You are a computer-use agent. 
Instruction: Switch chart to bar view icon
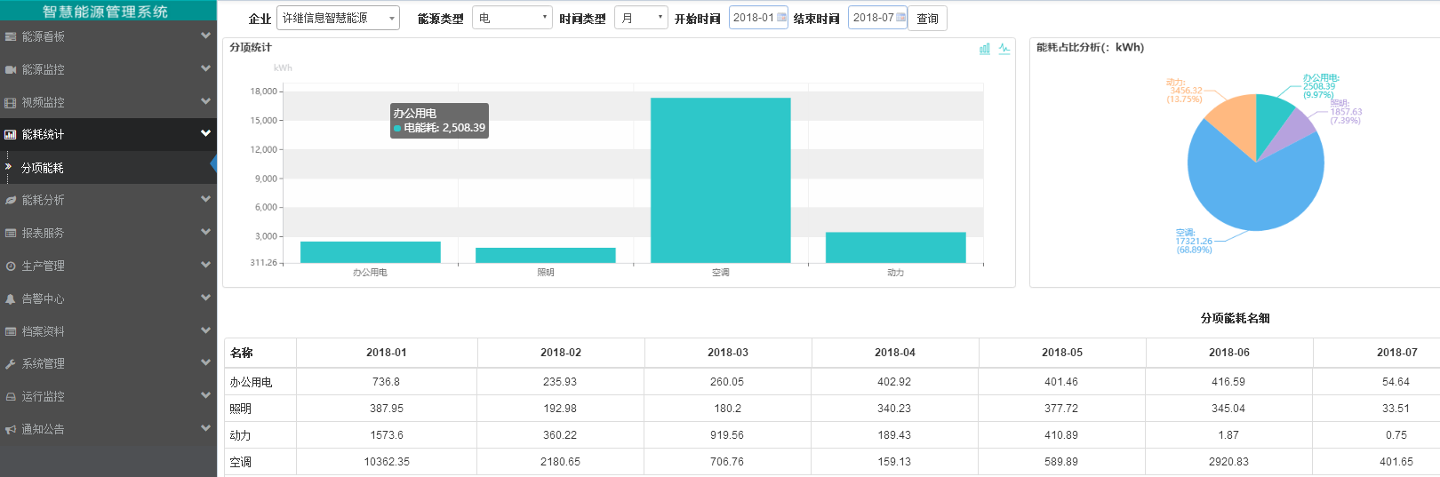coord(984,49)
